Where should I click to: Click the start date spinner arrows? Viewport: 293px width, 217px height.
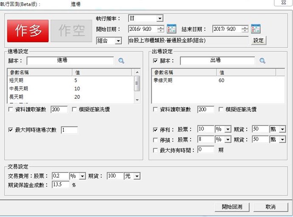coord(161,29)
